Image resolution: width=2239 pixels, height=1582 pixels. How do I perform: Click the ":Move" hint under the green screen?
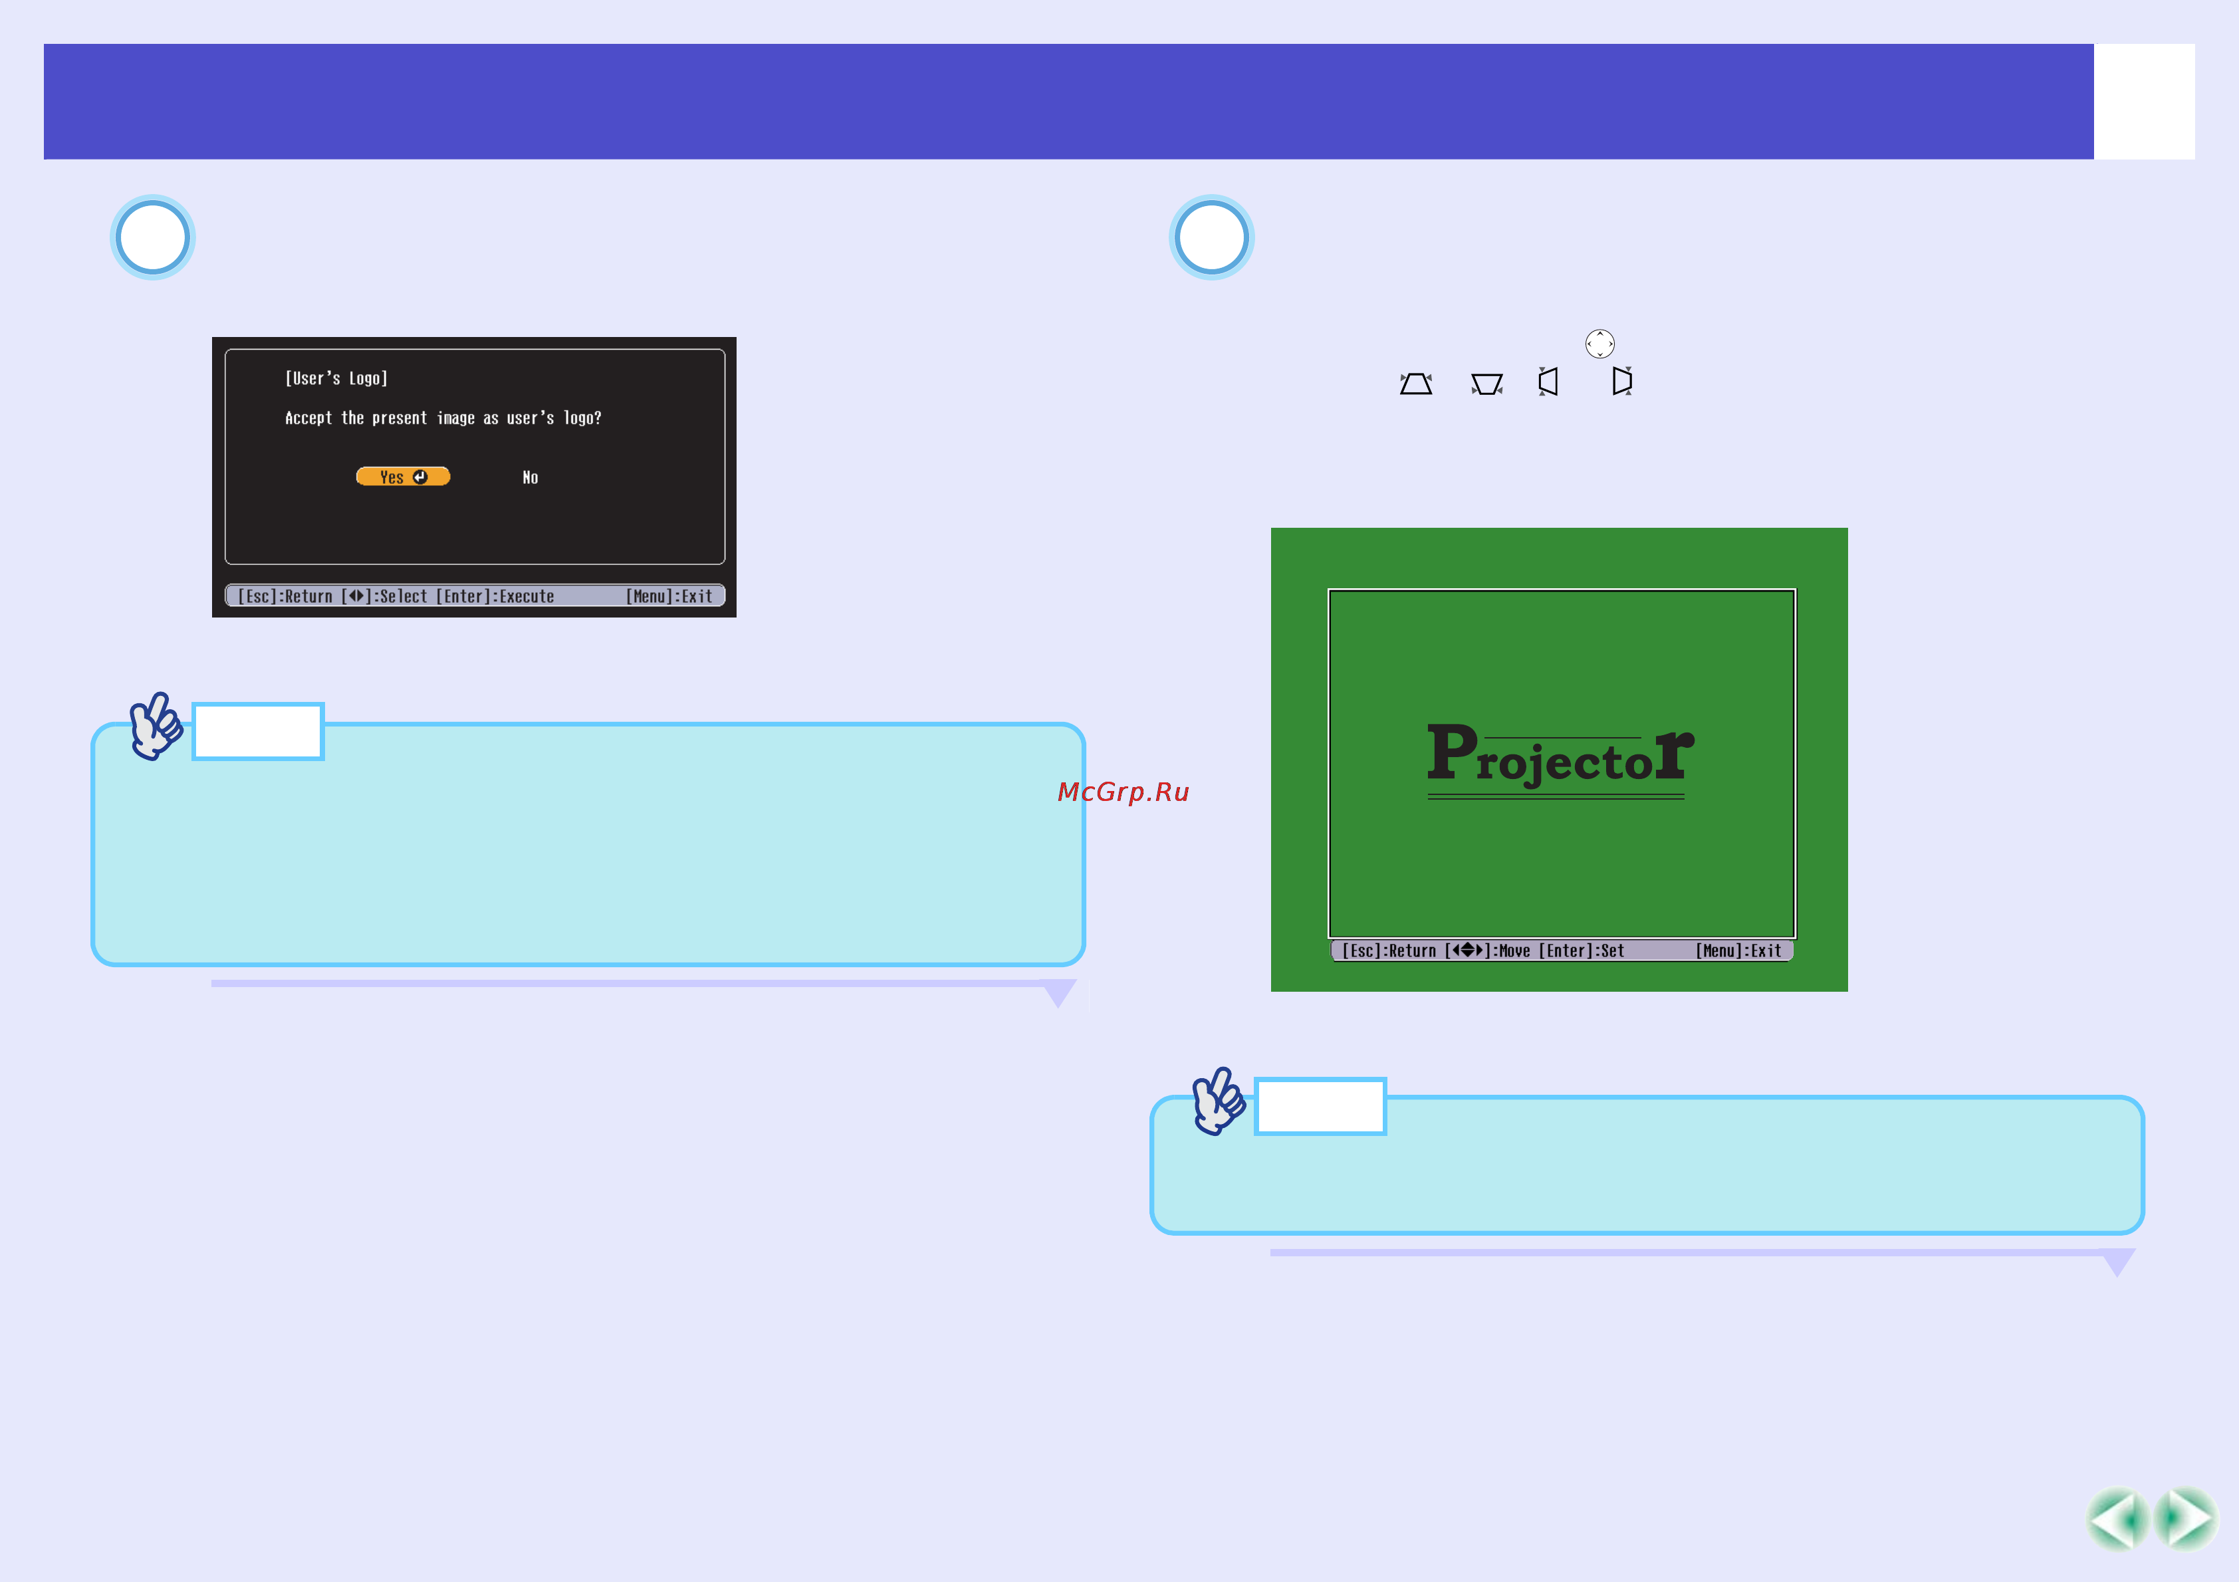click(x=1510, y=951)
